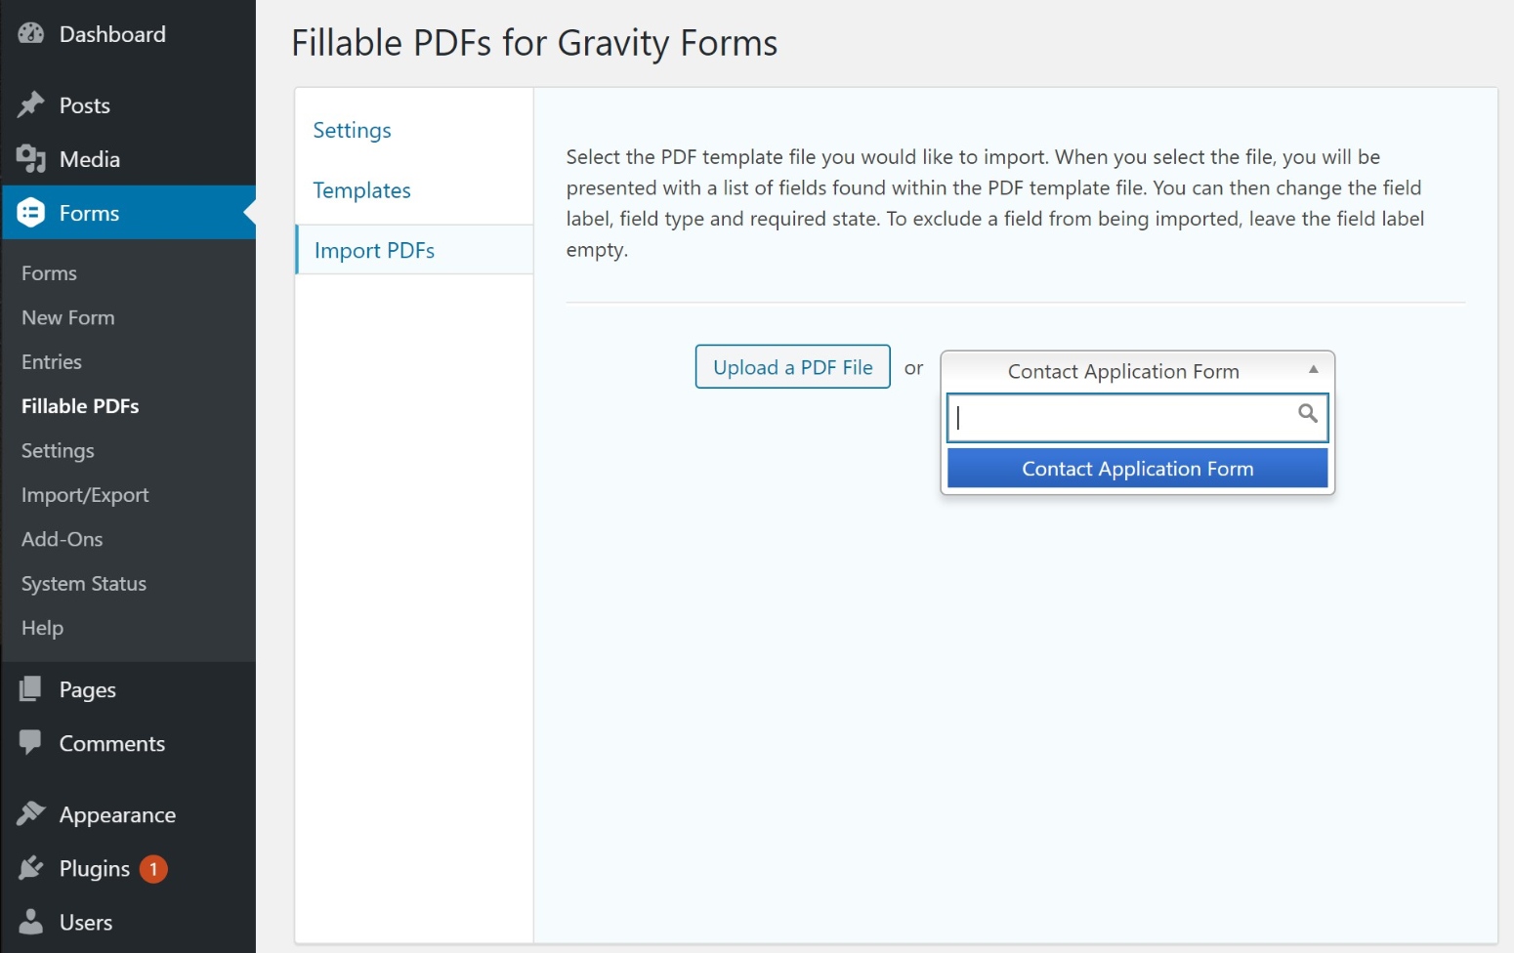Image resolution: width=1514 pixels, height=953 pixels.
Task: Select Contact Application Form from the dropdown list
Action: pos(1136,468)
